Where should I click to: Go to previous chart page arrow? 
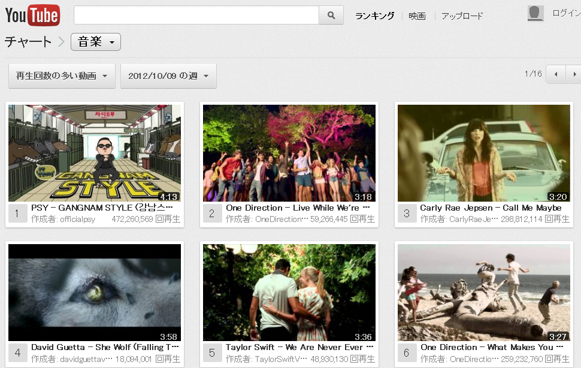coord(556,74)
